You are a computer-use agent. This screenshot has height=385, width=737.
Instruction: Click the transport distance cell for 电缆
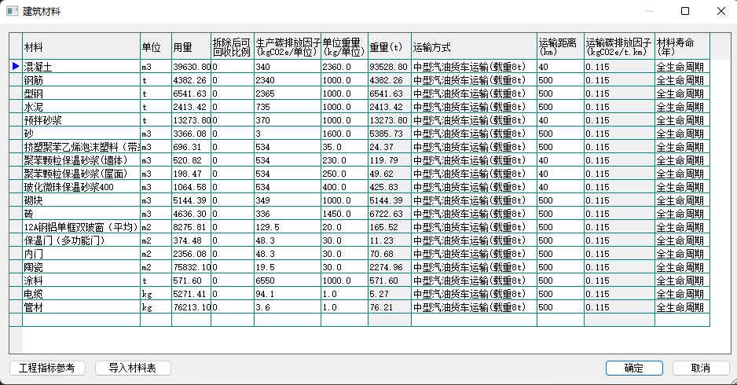click(559, 294)
